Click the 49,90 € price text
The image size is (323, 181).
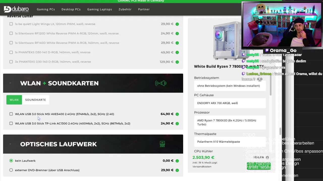pos(167,52)
